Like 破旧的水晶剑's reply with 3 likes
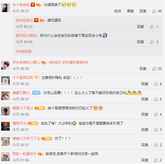The image size is (165, 164). tap(152, 42)
